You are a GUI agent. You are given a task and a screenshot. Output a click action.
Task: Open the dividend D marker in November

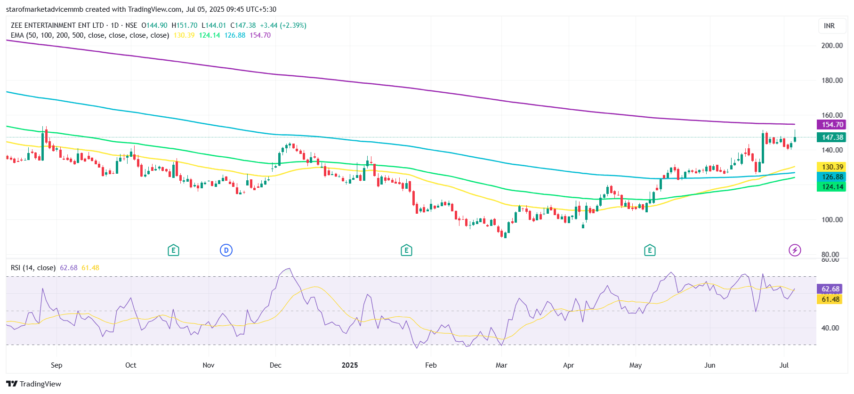click(226, 250)
